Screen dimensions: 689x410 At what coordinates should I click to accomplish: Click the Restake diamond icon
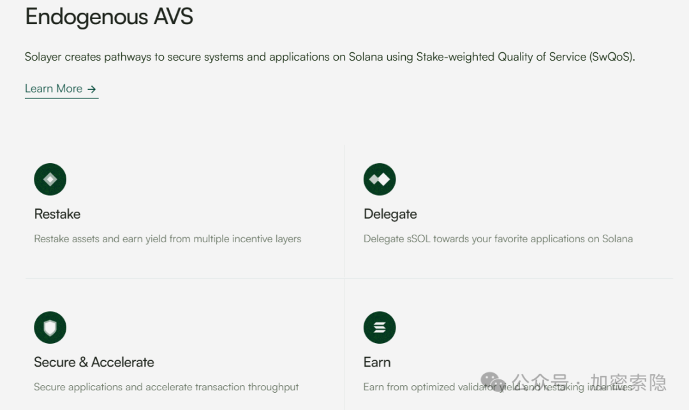point(50,180)
